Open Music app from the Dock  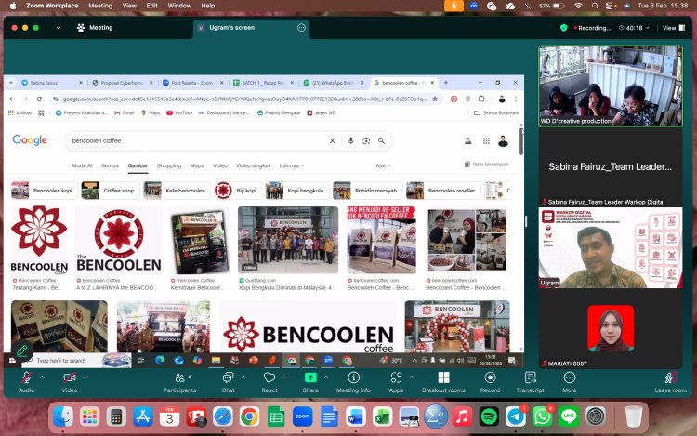[x=462, y=416]
